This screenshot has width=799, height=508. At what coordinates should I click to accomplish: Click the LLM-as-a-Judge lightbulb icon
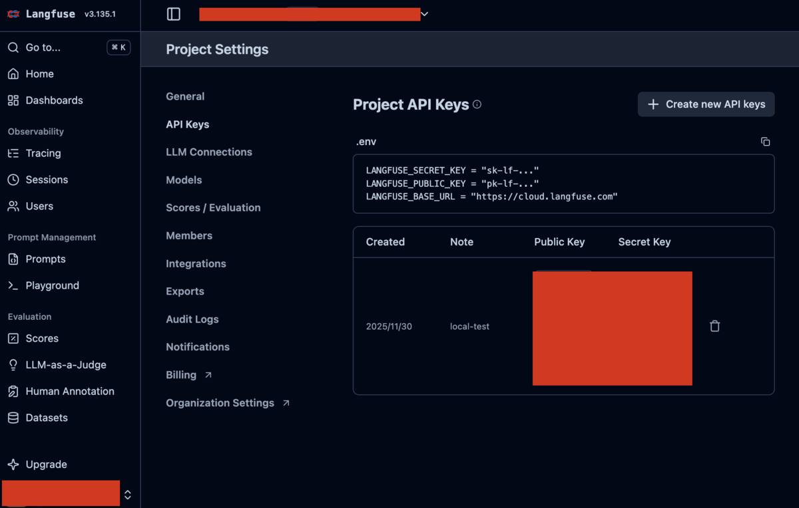click(x=13, y=365)
